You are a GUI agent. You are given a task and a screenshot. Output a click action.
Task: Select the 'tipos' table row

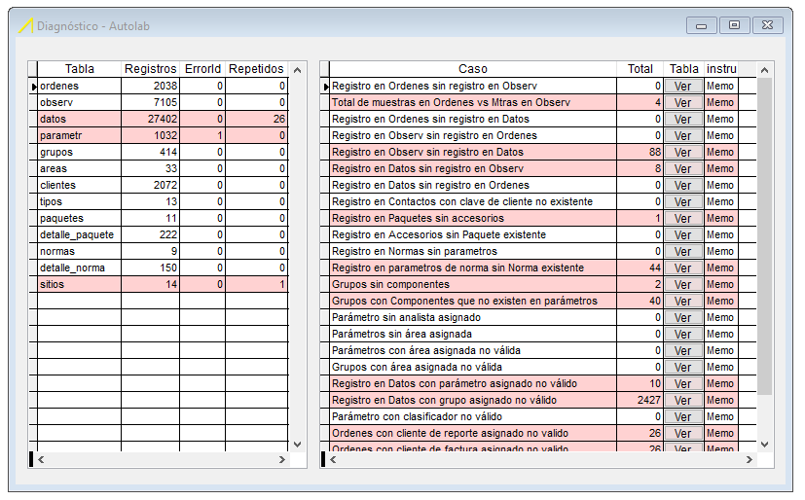[x=163, y=202]
